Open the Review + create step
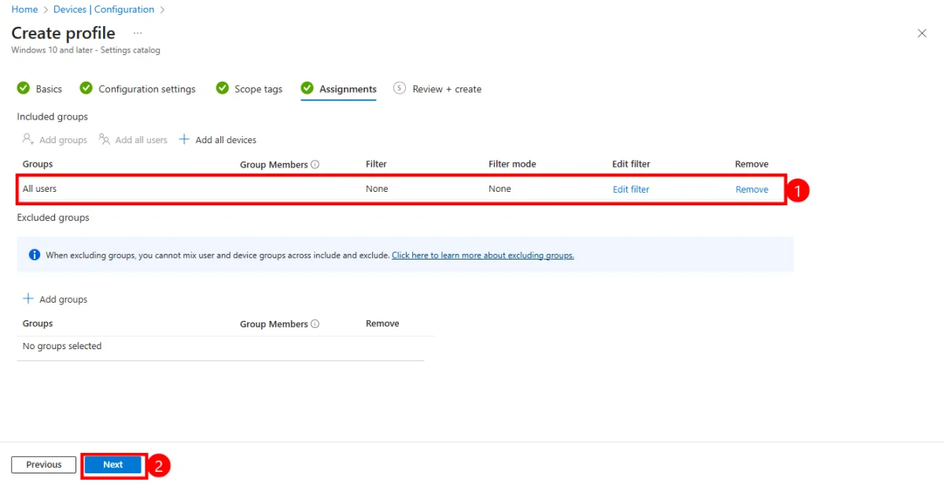 [446, 89]
